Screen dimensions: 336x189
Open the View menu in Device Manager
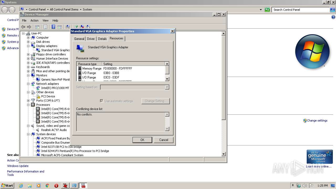point(45,20)
